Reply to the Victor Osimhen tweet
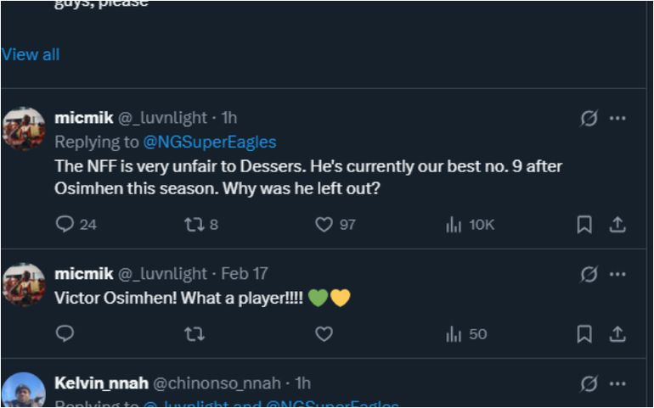The width and height of the screenshot is (654, 408). [x=65, y=334]
